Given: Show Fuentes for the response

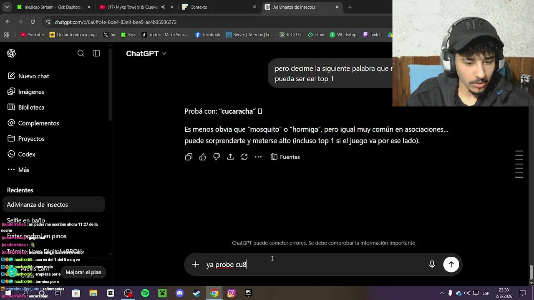Looking at the screenshot, I should (x=285, y=157).
